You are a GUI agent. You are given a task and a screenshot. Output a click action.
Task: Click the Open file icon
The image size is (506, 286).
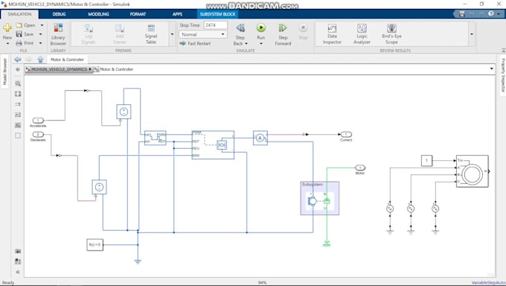pos(19,25)
